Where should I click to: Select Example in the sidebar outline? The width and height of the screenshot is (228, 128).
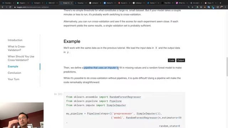13,66
